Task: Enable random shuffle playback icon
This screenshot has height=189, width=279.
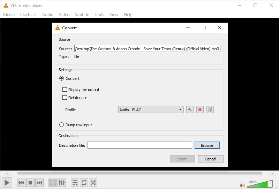Action: click(x=93, y=183)
